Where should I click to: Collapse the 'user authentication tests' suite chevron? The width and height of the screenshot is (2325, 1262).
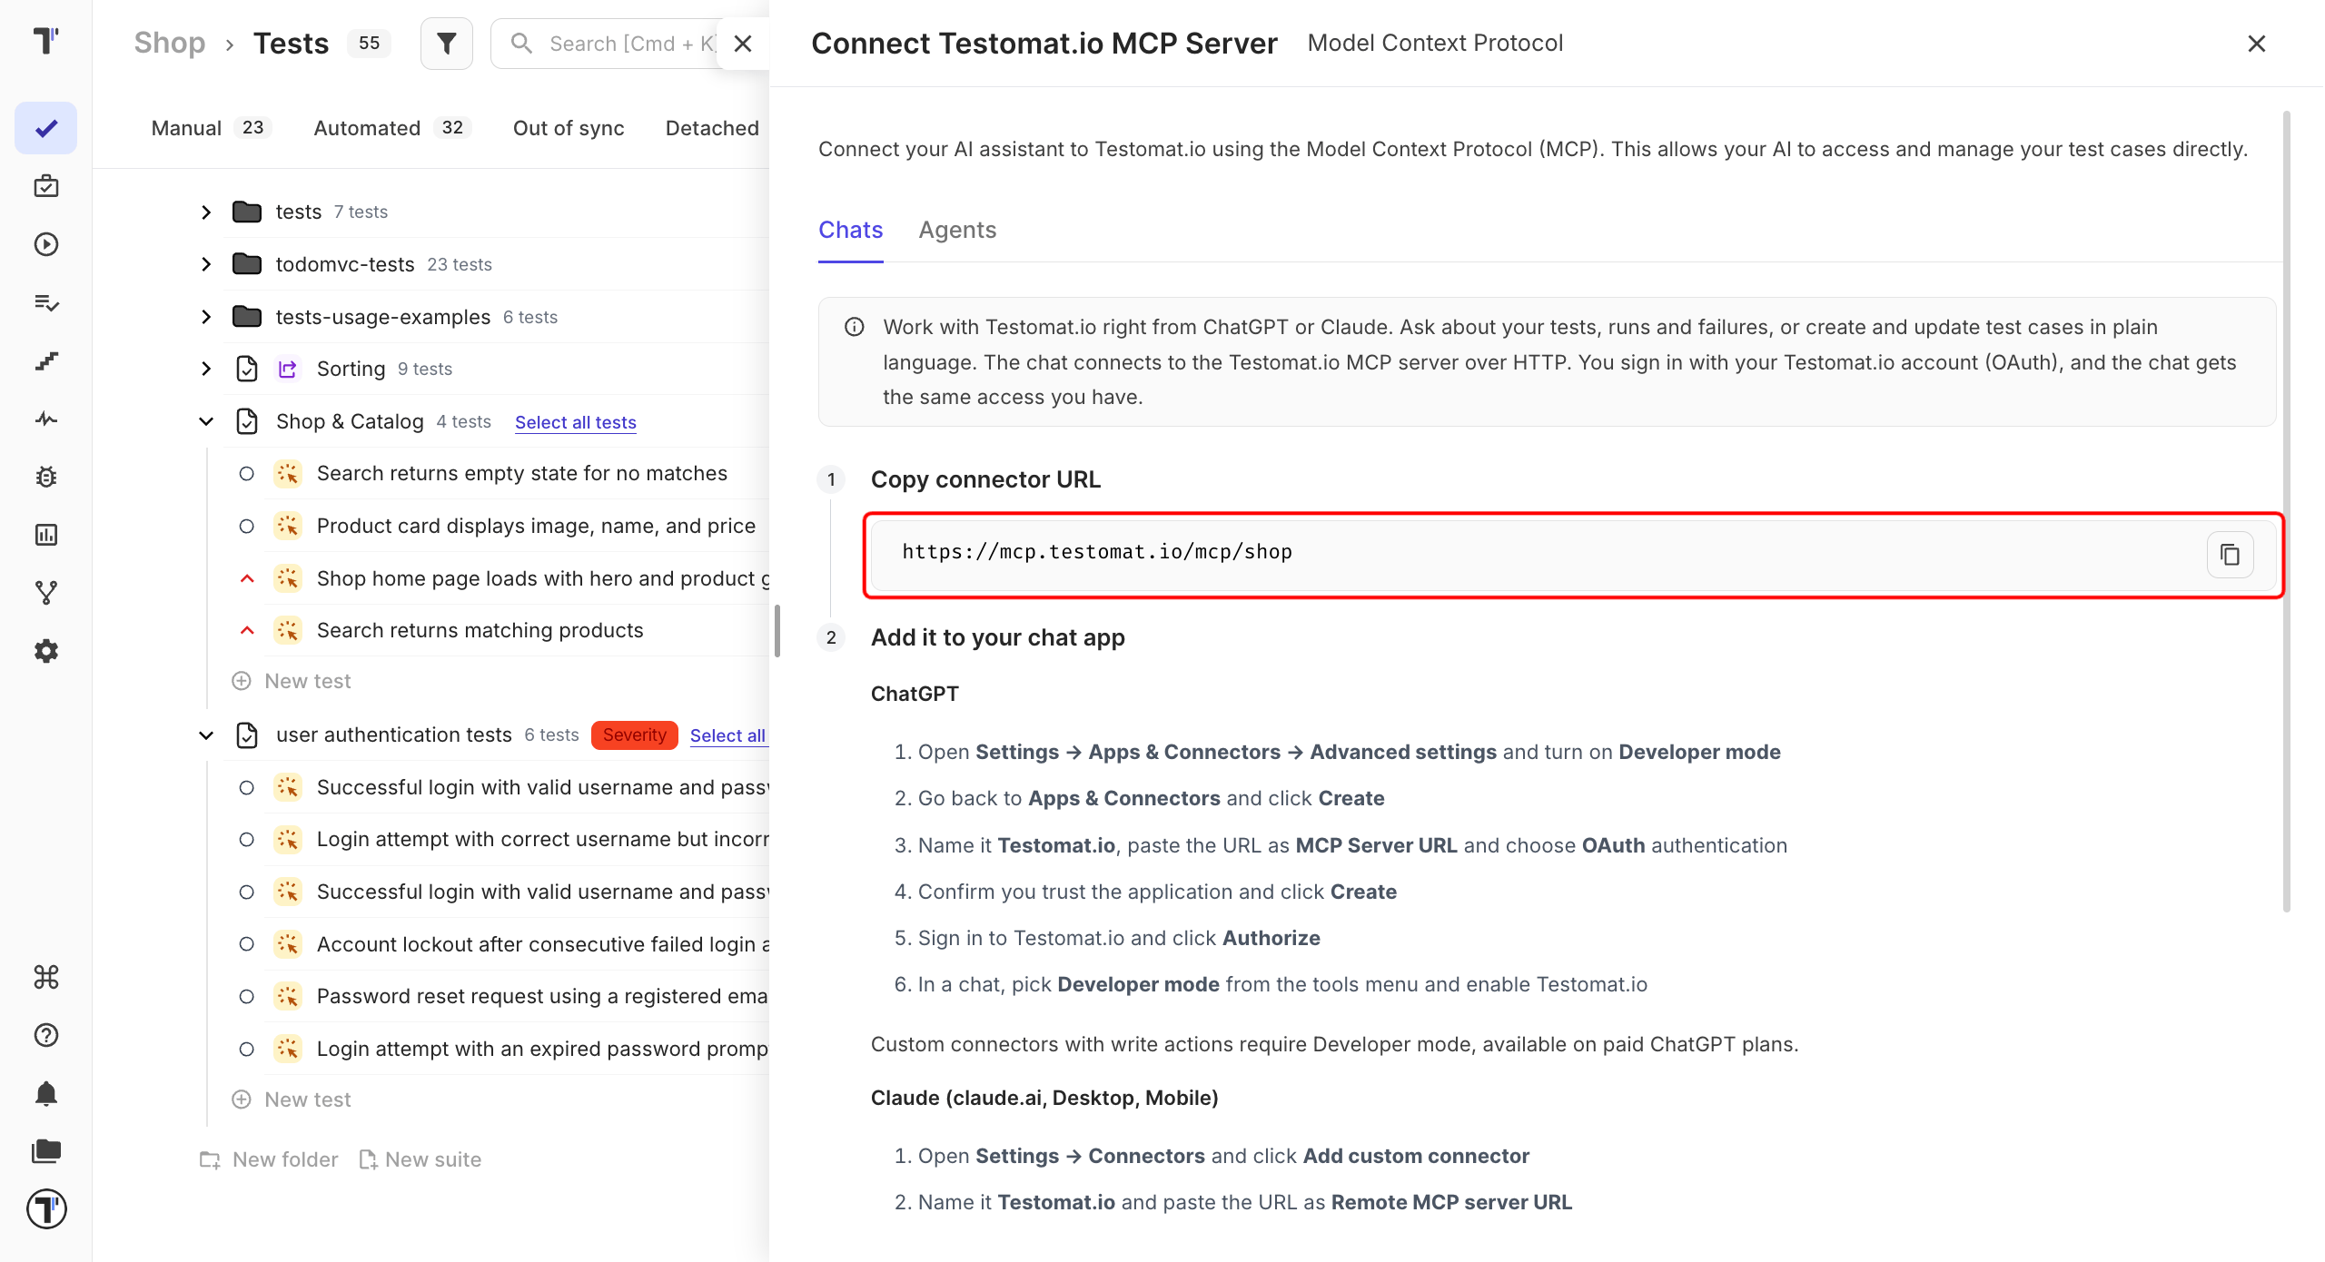click(x=206, y=735)
